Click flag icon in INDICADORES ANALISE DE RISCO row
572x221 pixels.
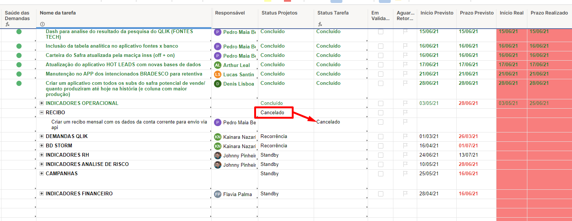(x=405, y=164)
